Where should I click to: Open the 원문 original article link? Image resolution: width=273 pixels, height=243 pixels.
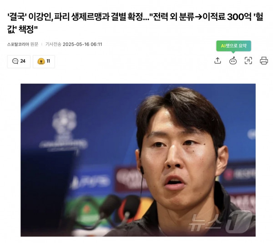[x=34, y=44]
